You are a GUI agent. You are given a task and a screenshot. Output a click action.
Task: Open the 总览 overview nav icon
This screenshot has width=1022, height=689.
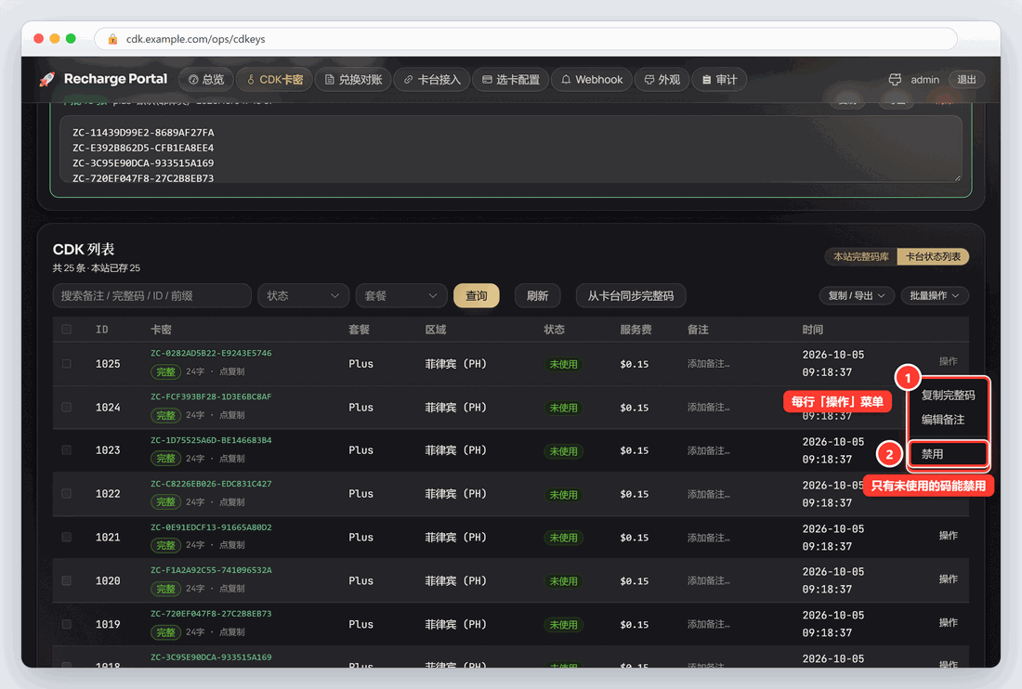193,80
